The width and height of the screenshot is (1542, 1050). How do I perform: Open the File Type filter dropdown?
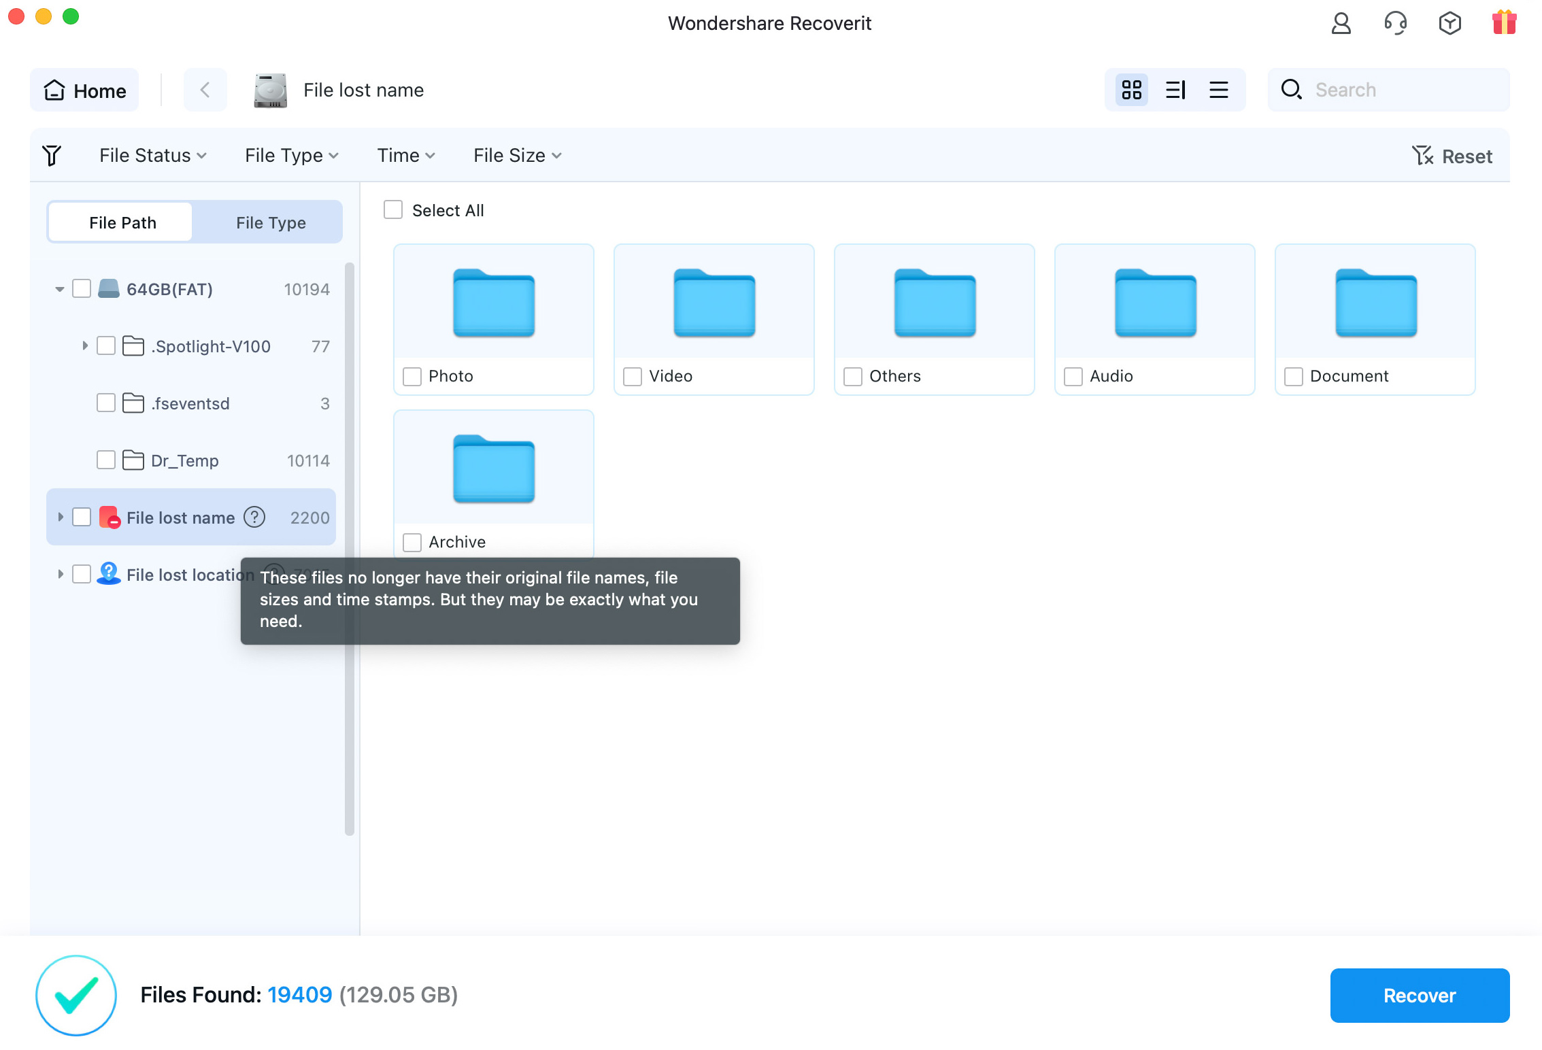(x=292, y=155)
